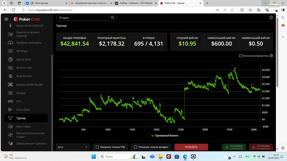Viewport: 287px width, 161px height.
Task: Check Показать только ITM
Action: coord(98,147)
